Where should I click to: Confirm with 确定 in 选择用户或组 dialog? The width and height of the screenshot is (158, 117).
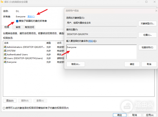132,64
